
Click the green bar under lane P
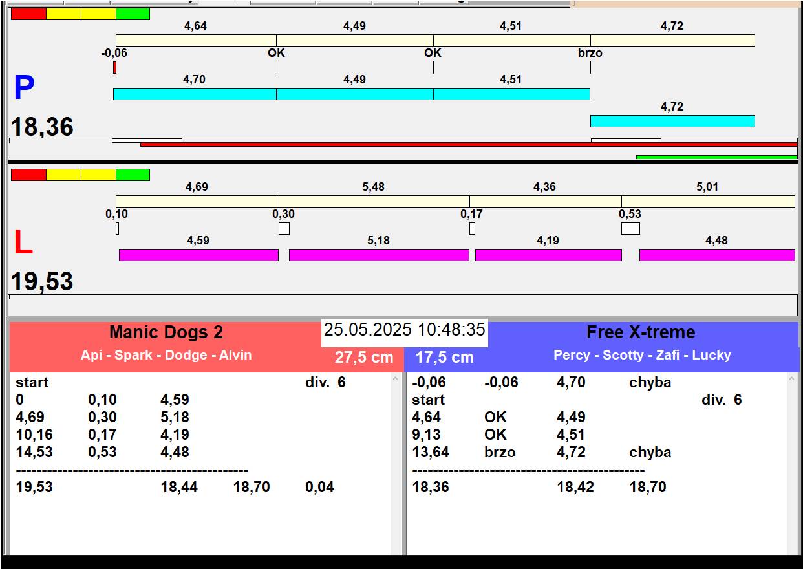click(x=716, y=157)
